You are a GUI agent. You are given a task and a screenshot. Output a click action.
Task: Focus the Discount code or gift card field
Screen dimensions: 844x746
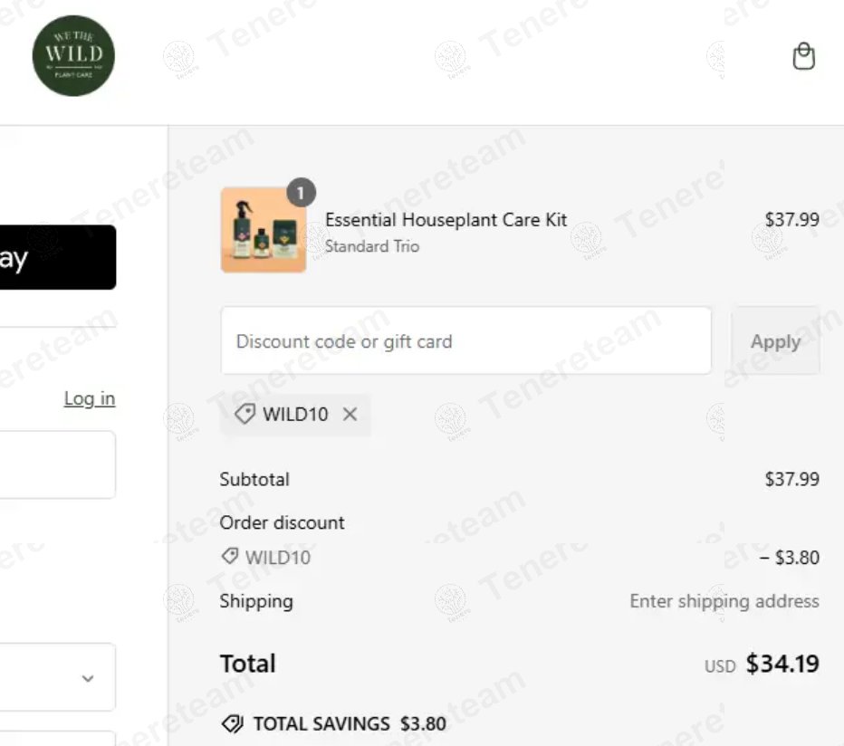[465, 341]
